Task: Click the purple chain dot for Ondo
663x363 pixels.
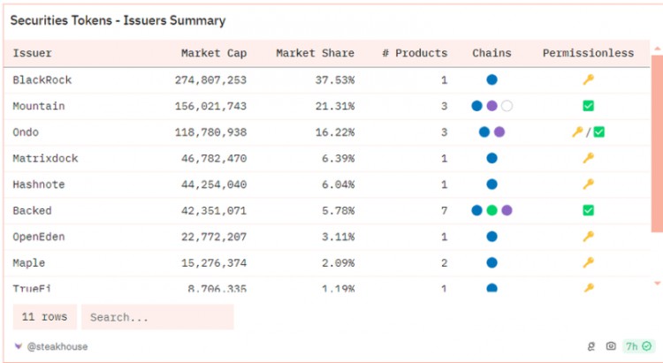Action: coord(499,132)
